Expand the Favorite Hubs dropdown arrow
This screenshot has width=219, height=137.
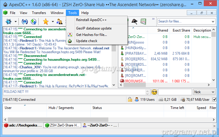coord(53,21)
